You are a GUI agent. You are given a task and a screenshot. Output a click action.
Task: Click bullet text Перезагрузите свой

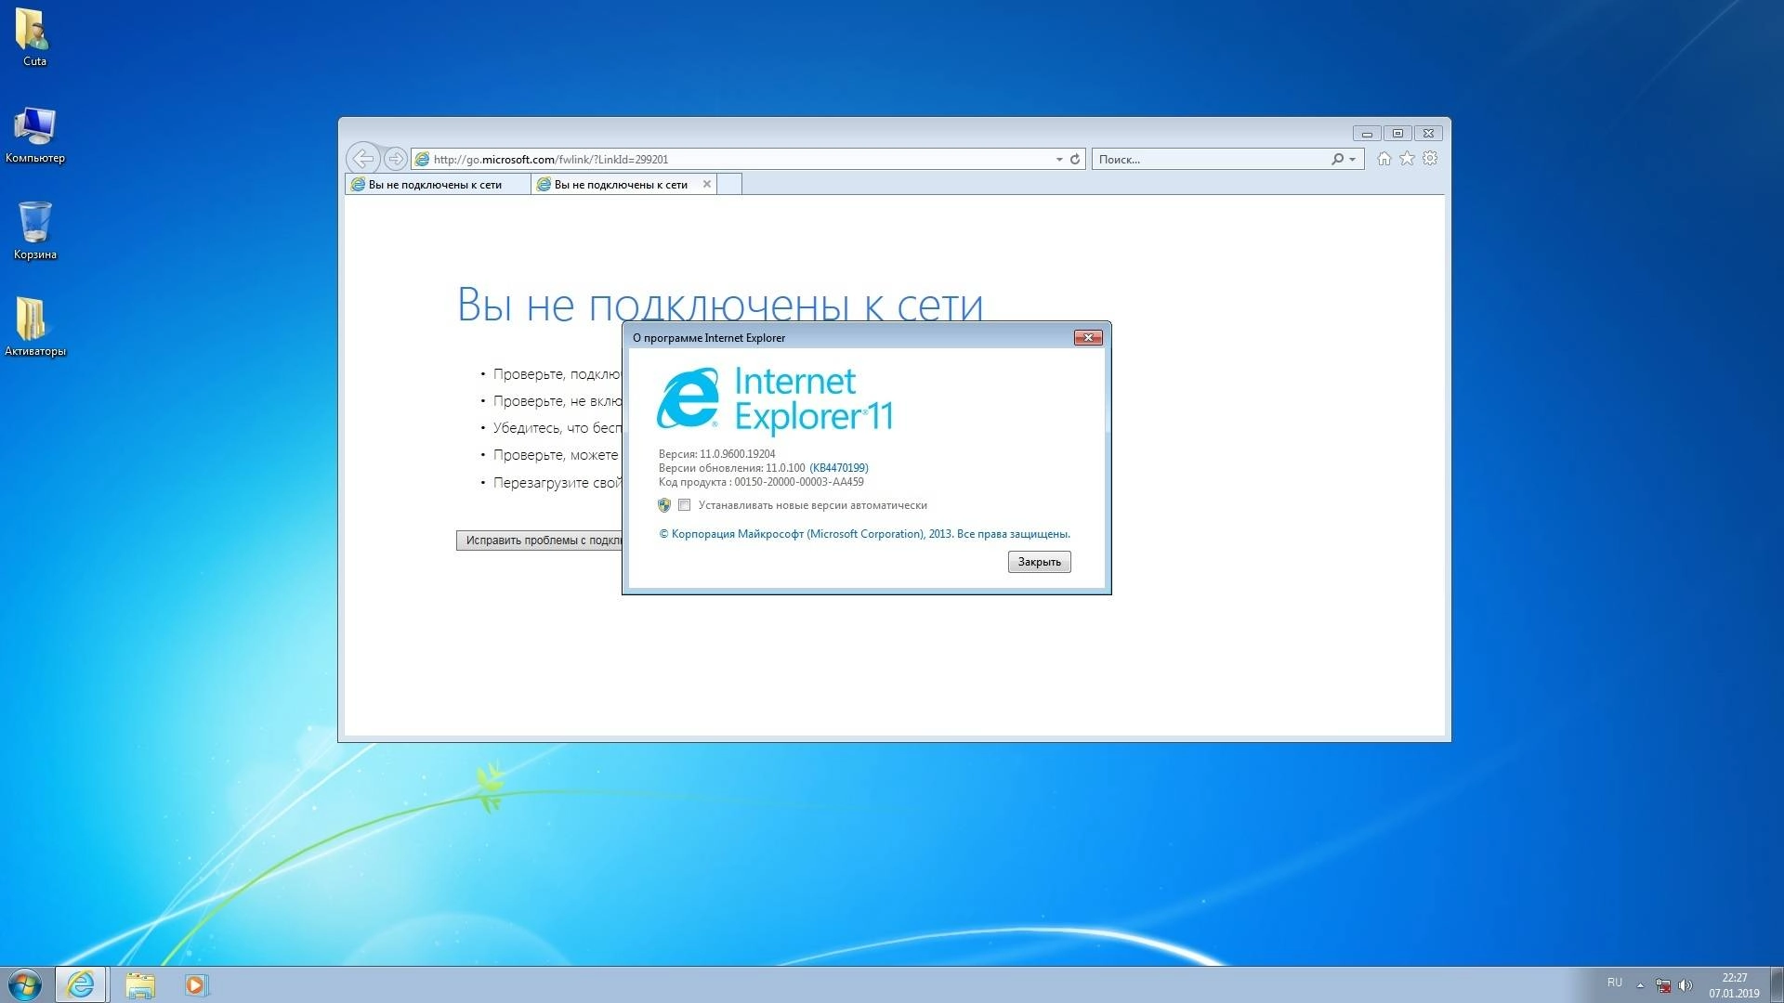[x=557, y=483]
